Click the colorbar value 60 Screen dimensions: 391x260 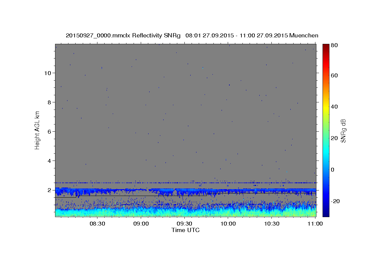pyautogui.click(x=335, y=75)
